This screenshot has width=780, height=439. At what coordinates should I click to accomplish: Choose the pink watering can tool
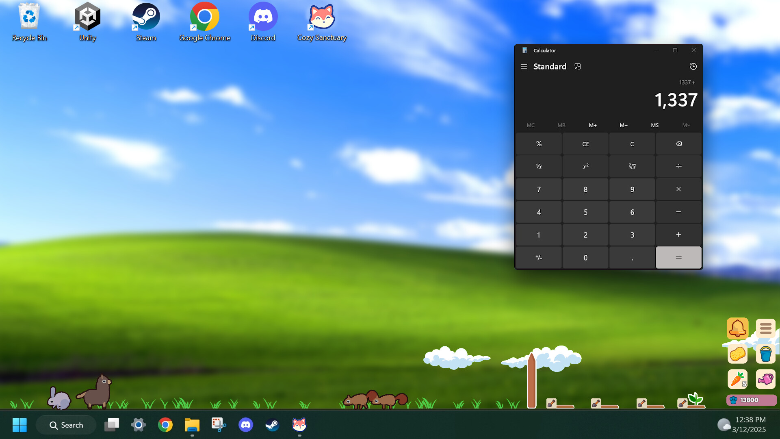pyautogui.click(x=765, y=379)
